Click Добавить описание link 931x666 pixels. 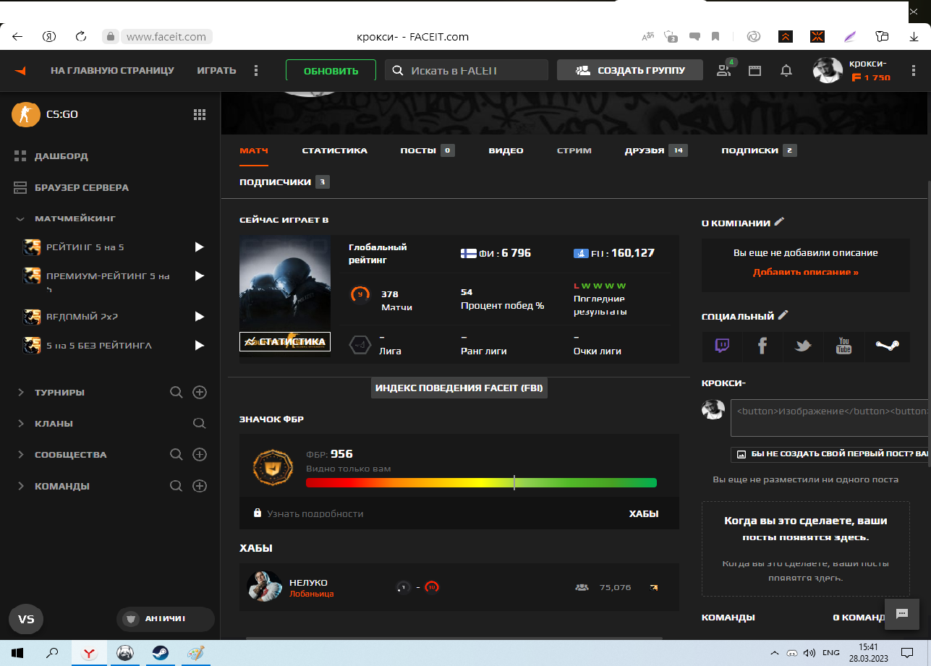[806, 272]
